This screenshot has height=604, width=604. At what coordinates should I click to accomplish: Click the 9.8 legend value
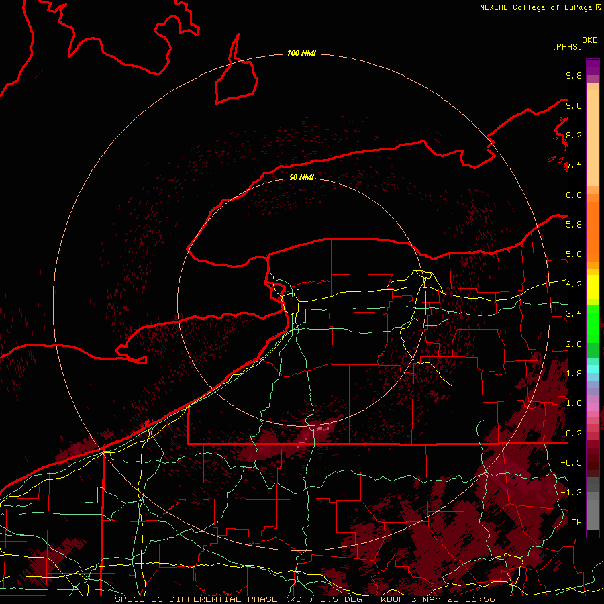tap(574, 75)
